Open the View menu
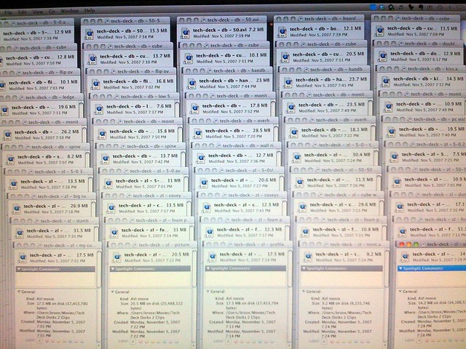This screenshot has height=349, width=466. click(37, 12)
